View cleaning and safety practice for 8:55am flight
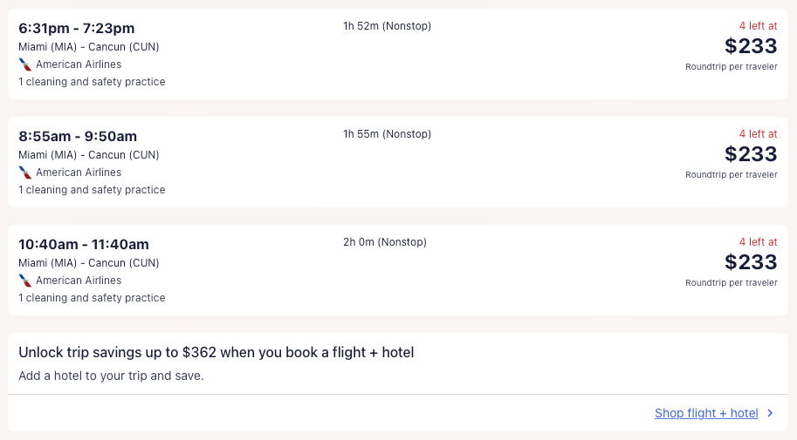The image size is (797, 440). [92, 190]
